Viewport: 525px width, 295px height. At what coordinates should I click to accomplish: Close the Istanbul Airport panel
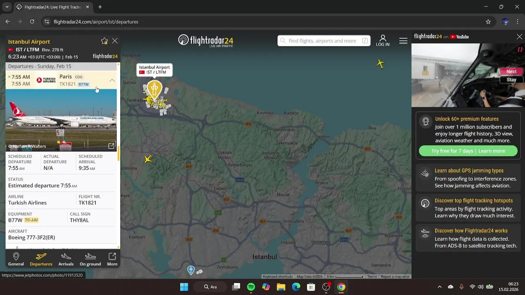pyautogui.click(x=115, y=41)
